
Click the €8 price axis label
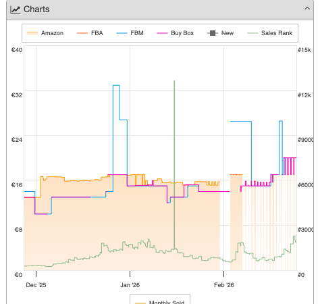point(18,230)
